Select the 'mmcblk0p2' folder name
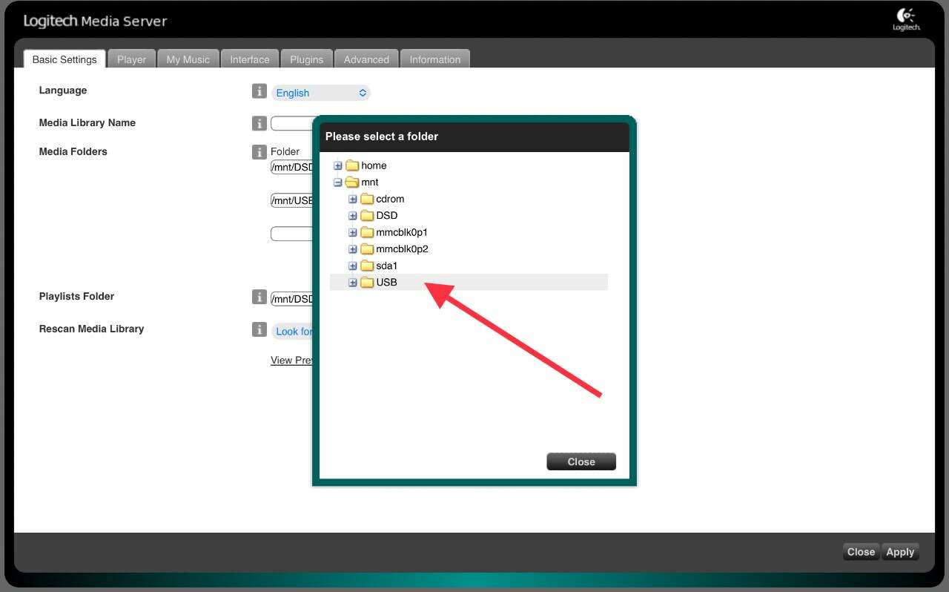The width and height of the screenshot is (949, 592). (402, 249)
